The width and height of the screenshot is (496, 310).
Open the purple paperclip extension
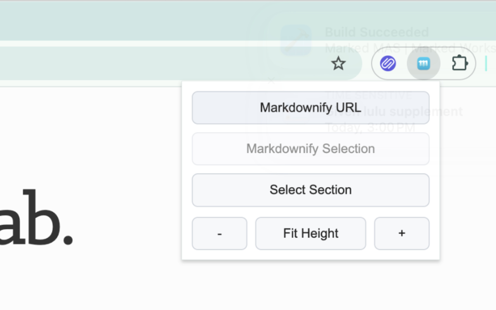(x=388, y=63)
